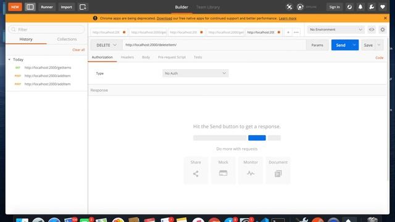Click Clear all history
Screen dimensions: 395x222
point(78,50)
